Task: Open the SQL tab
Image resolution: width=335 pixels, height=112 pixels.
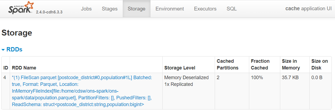Action: click(x=232, y=9)
